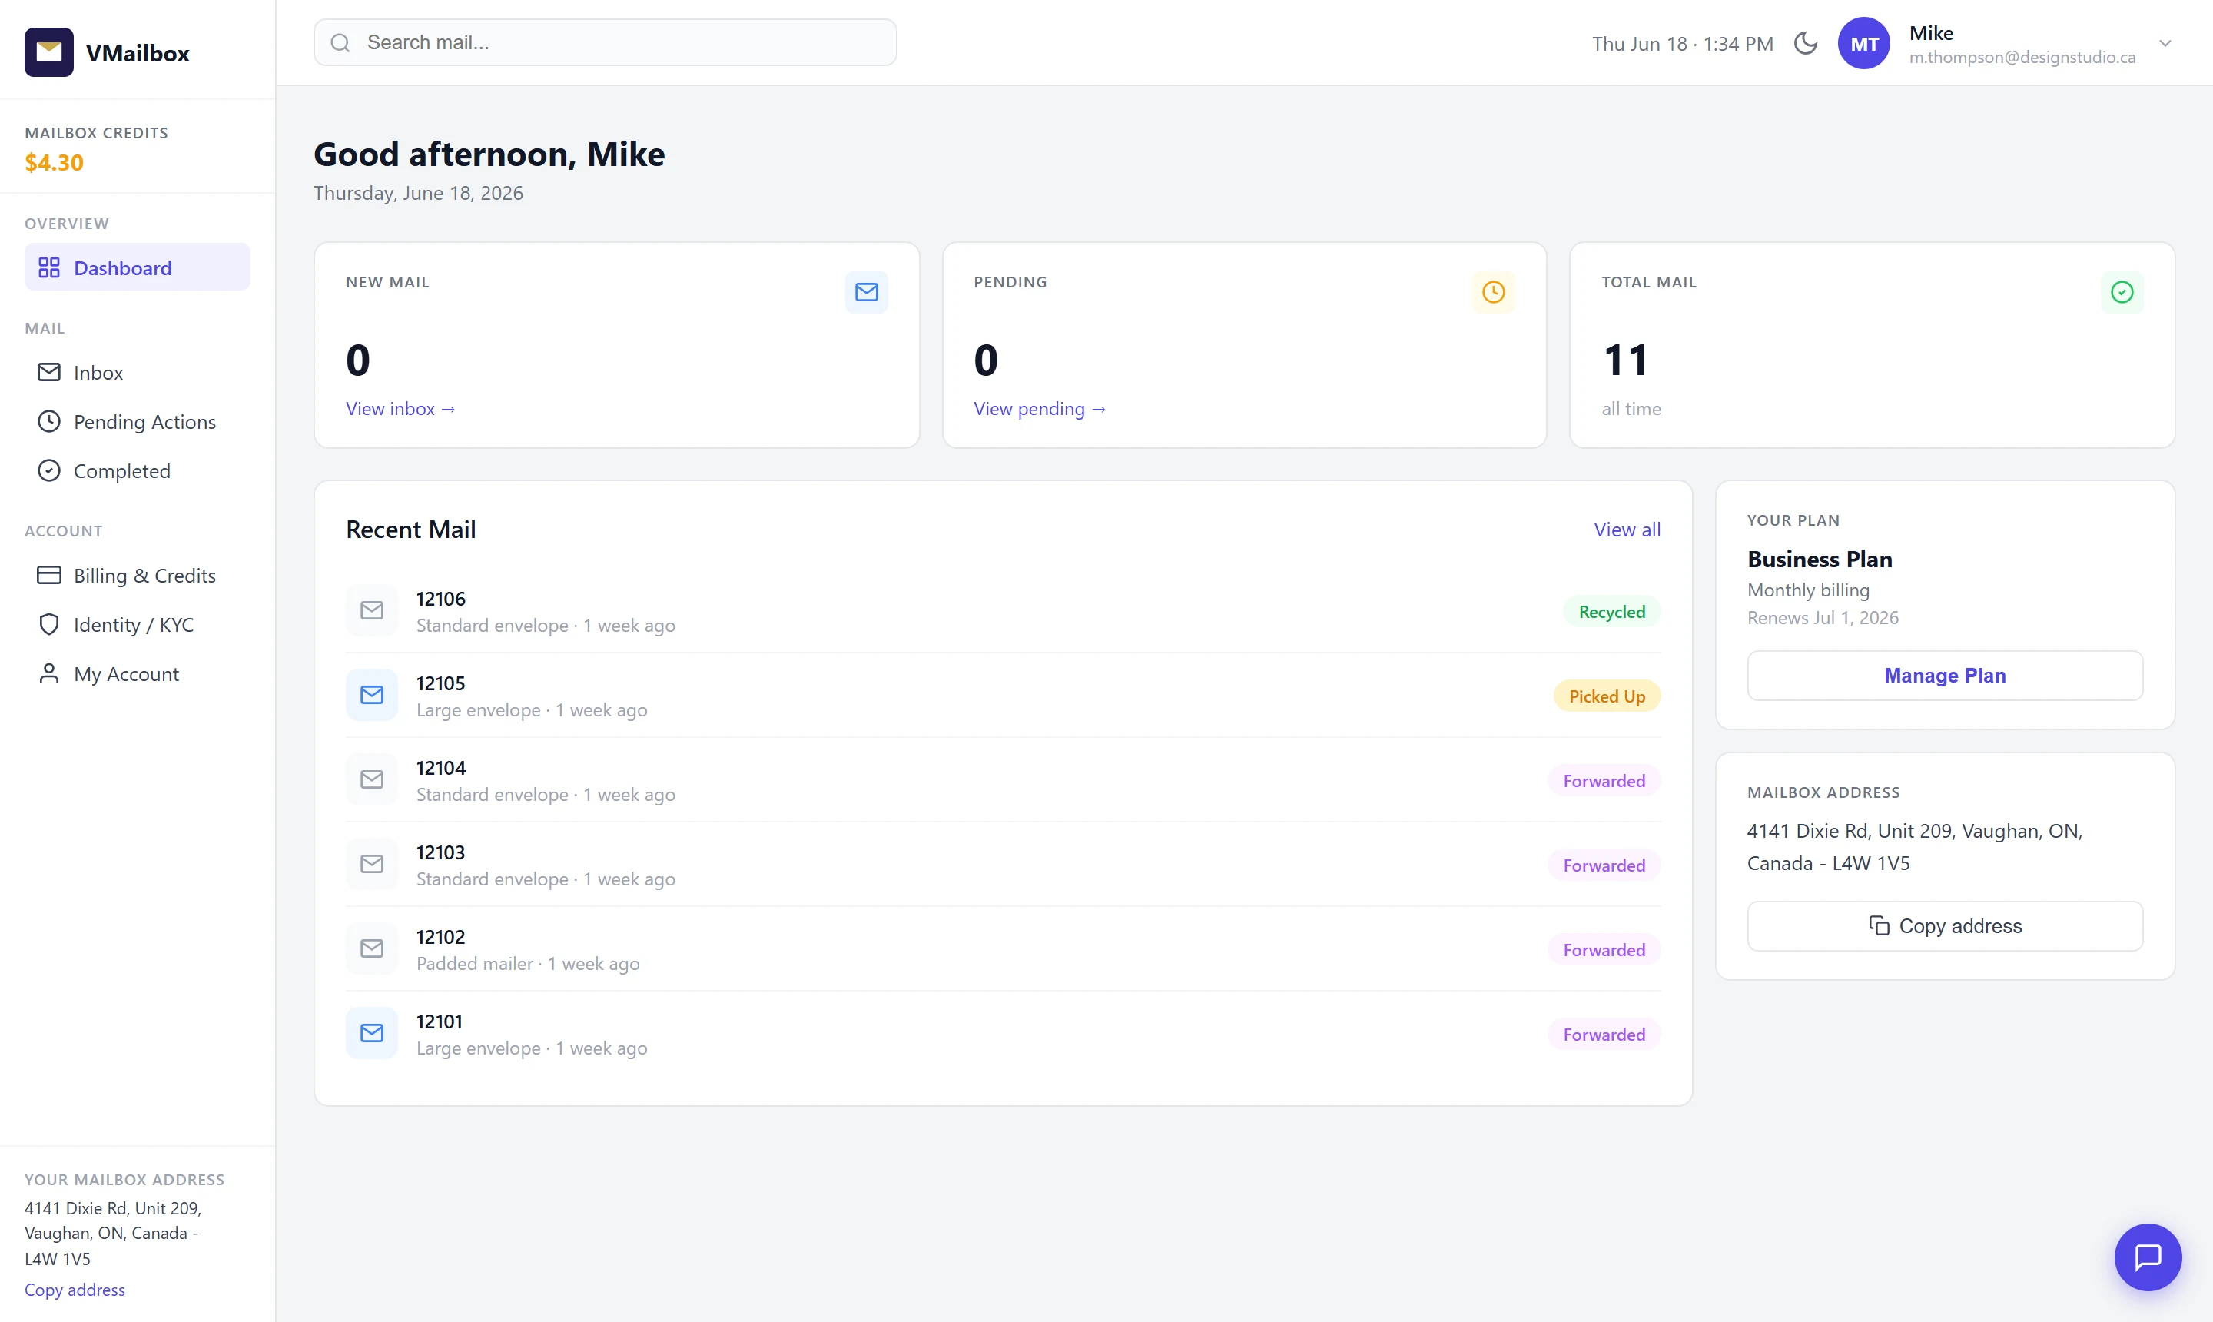Click the New Mail envelope icon
This screenshot has height=1322, width=2213.
(867, 292)
